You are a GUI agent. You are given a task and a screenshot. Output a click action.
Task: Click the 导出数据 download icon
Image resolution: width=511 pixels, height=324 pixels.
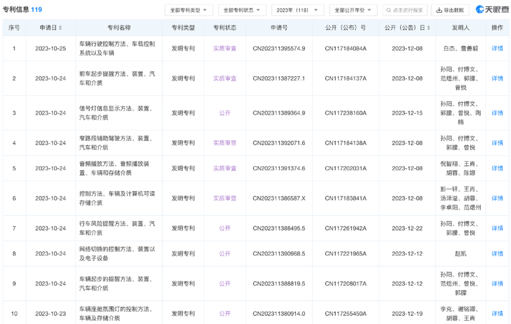pyautogui.click(x=439, y=10)
